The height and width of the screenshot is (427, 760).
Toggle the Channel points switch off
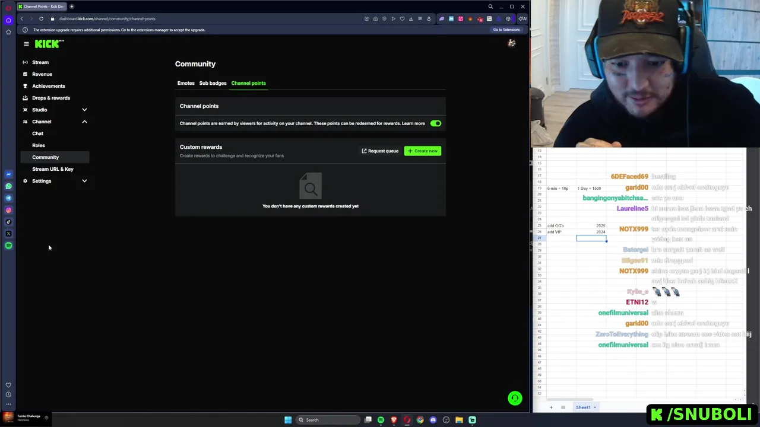[x=436, y=123]
